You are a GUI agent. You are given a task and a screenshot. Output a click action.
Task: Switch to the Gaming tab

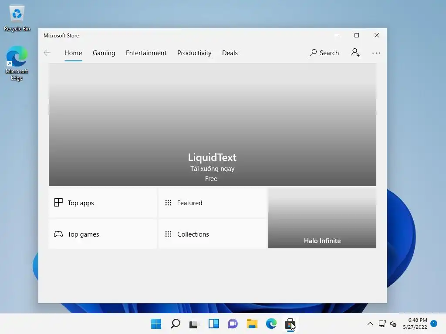[x=104, y=53]
